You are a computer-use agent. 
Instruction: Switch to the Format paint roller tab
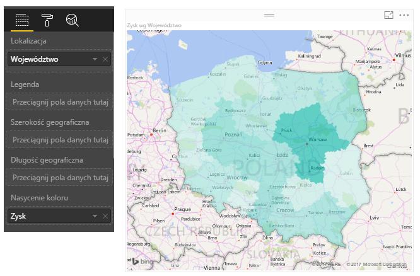pos(47,20)
